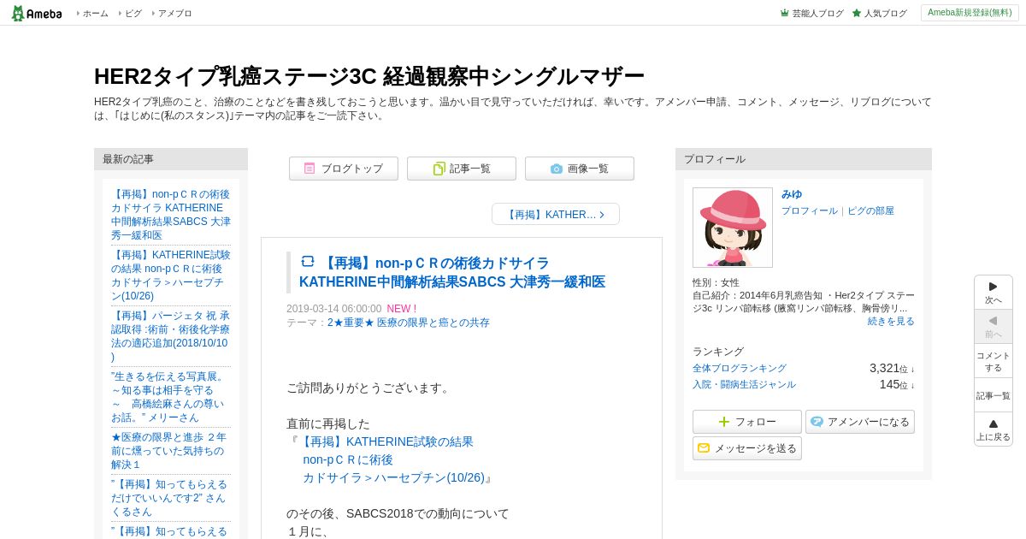Open 人気ブログ with star icon

879,14
